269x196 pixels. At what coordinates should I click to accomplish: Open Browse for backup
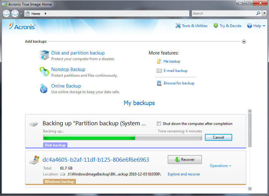(x=179, y=83)
